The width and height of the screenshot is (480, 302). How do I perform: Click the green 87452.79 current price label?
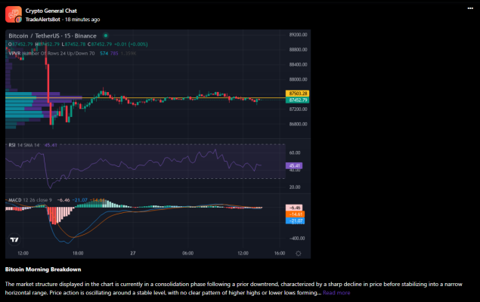pos(299,100)
